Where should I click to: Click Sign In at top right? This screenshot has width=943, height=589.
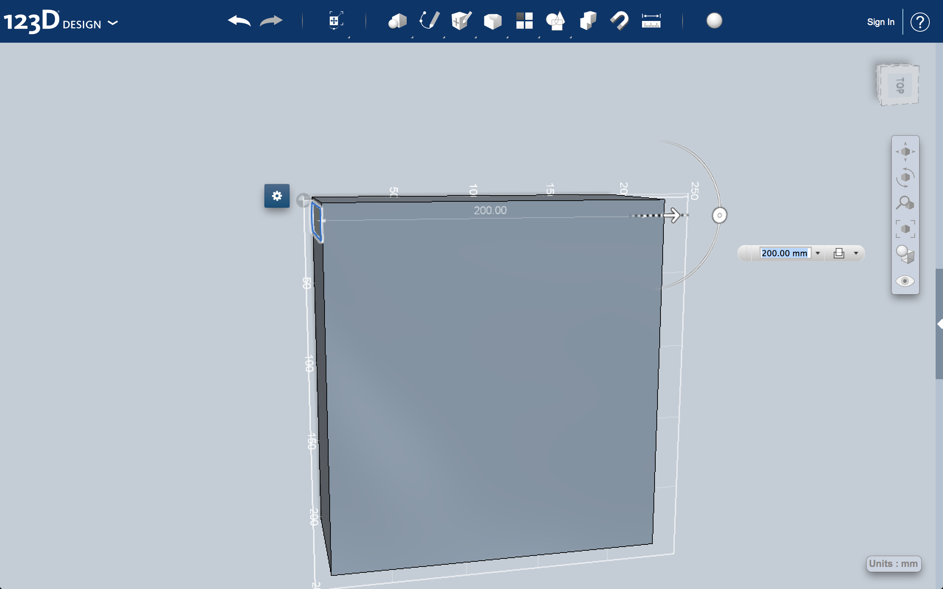point(881,22)
